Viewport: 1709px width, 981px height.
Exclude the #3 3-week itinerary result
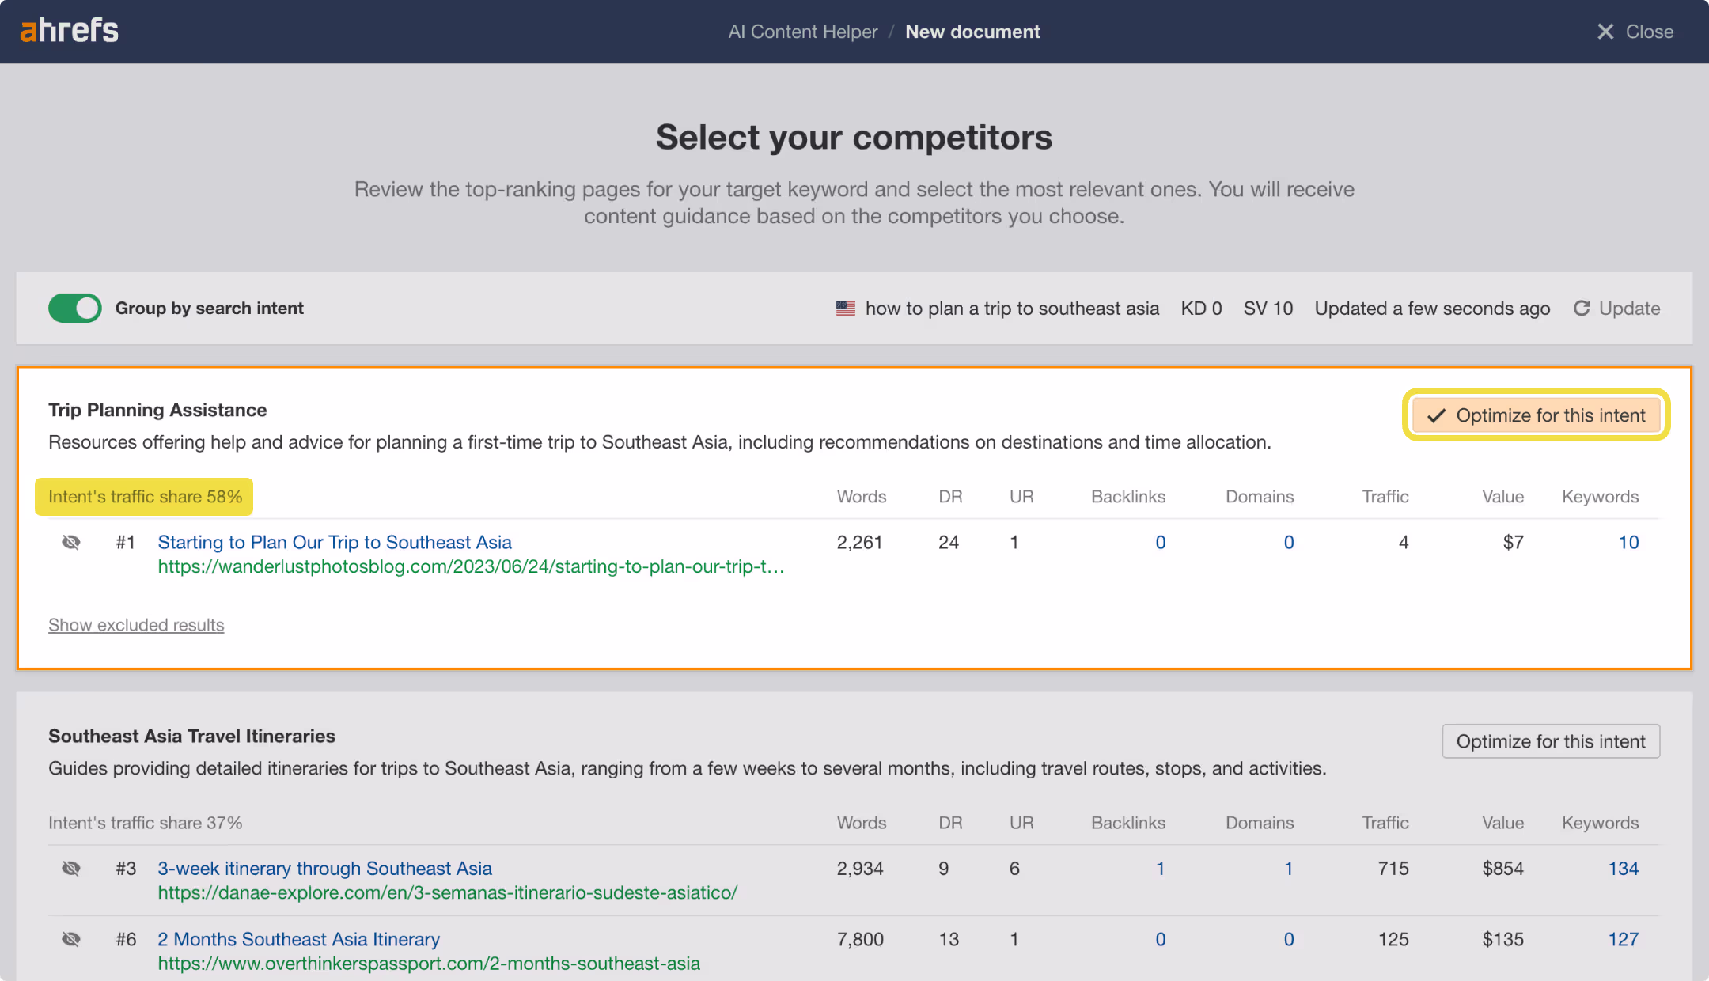click(71, 868)
